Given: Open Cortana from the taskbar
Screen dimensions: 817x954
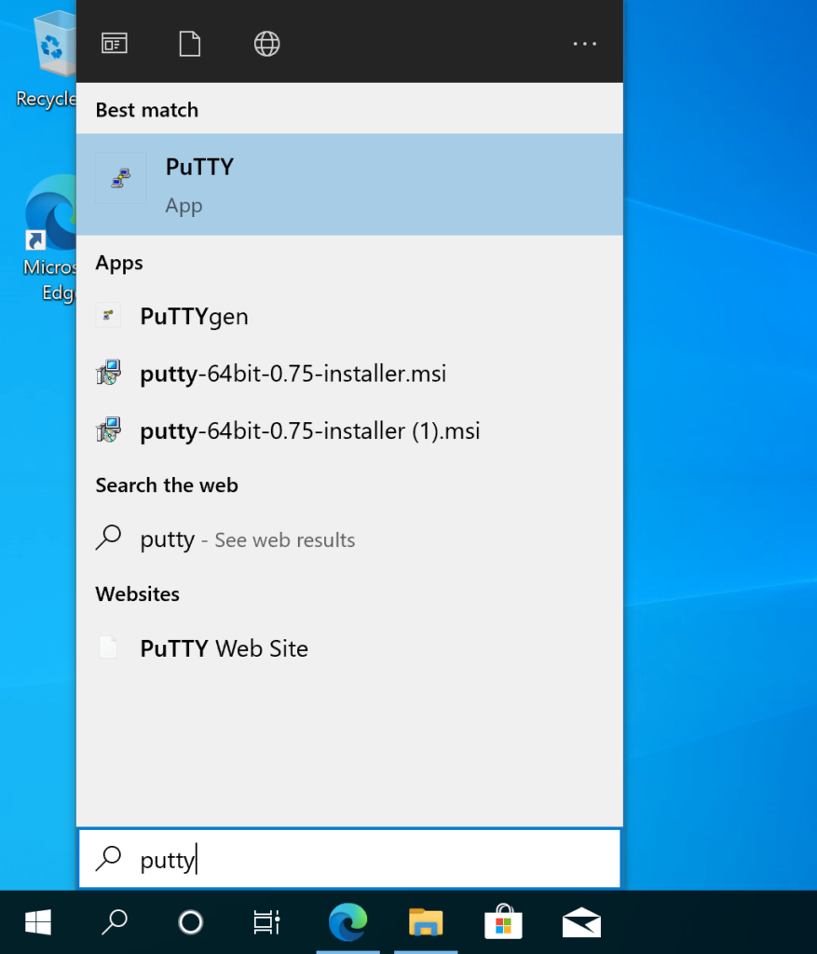Looking at the screenshot, I should tap(190, 922).
